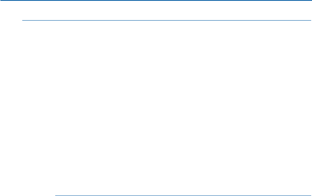
Task: Click middle of the top blue bar
Action: click(x=156, y=0)
